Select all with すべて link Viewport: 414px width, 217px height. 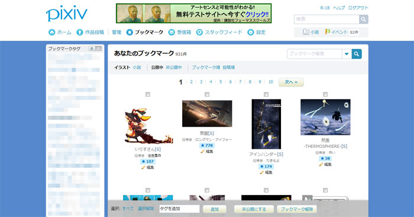(128, 209)
